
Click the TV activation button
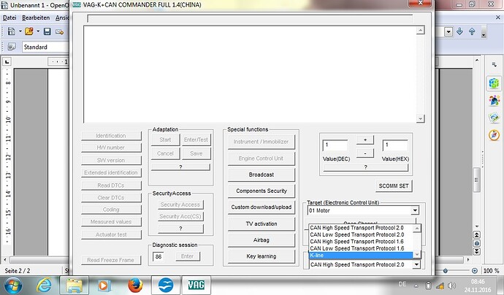(261, 223)
